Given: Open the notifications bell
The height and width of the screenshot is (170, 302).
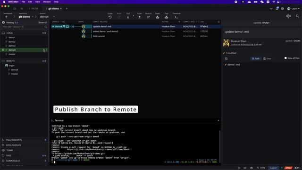Looking at the screenshot, I should coord(277,8).
